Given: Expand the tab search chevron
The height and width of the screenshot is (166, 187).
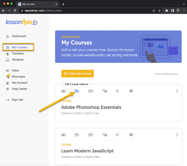Looking at the screenshot, I should (184, 4).
